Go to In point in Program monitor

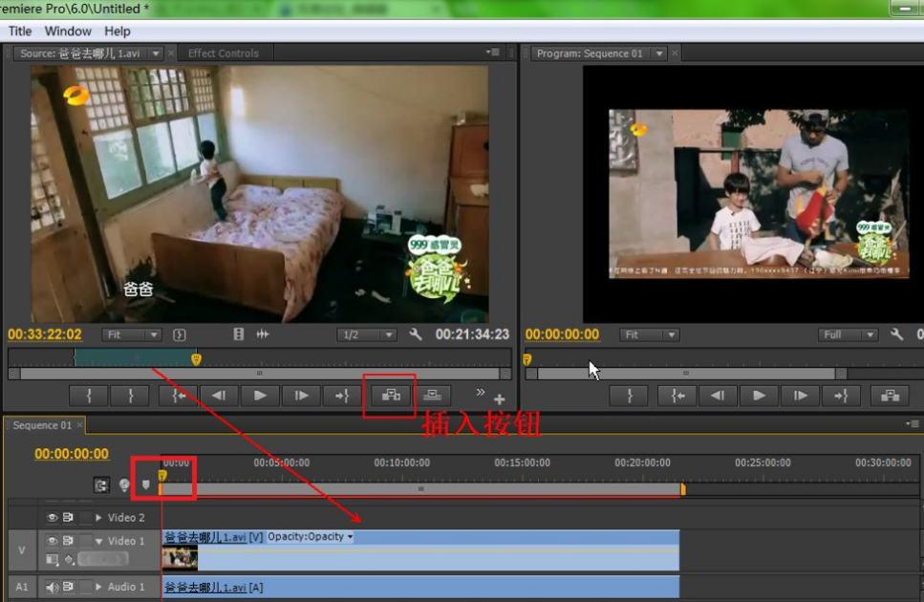click(677, 396)
